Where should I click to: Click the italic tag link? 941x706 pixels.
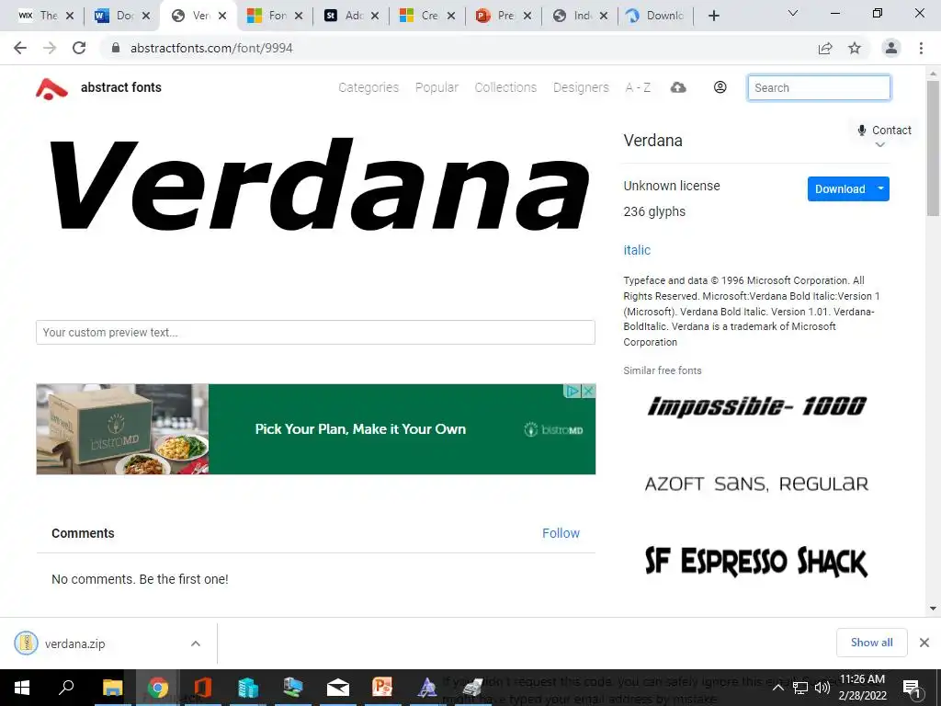pyautogui.click(x=637, y=250)
